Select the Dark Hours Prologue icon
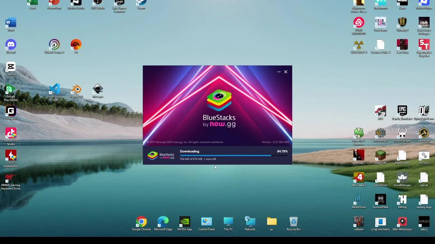This screenshot has height=244, width=435. pos(424,26)
